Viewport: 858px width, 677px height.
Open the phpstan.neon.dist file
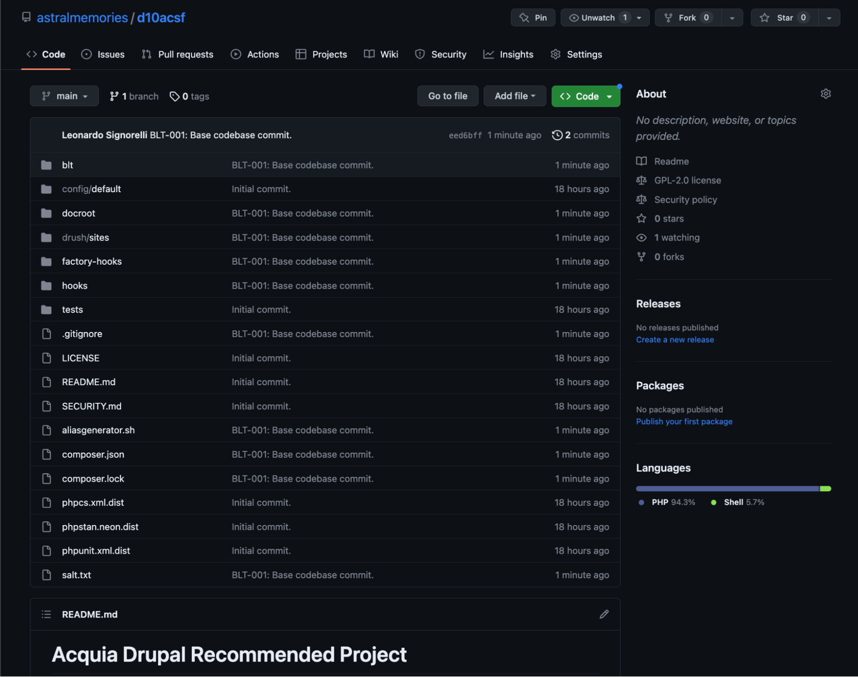point(100,527)
